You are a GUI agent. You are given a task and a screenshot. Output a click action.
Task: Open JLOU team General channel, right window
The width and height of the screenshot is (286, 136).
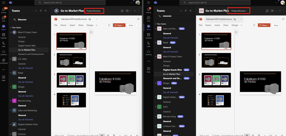tap(167, 111)
